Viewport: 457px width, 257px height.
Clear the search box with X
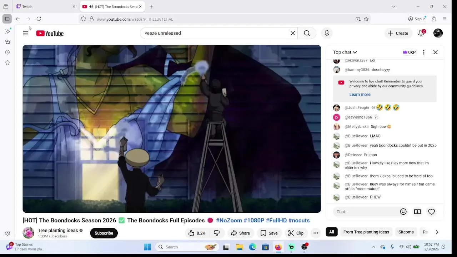293,33
